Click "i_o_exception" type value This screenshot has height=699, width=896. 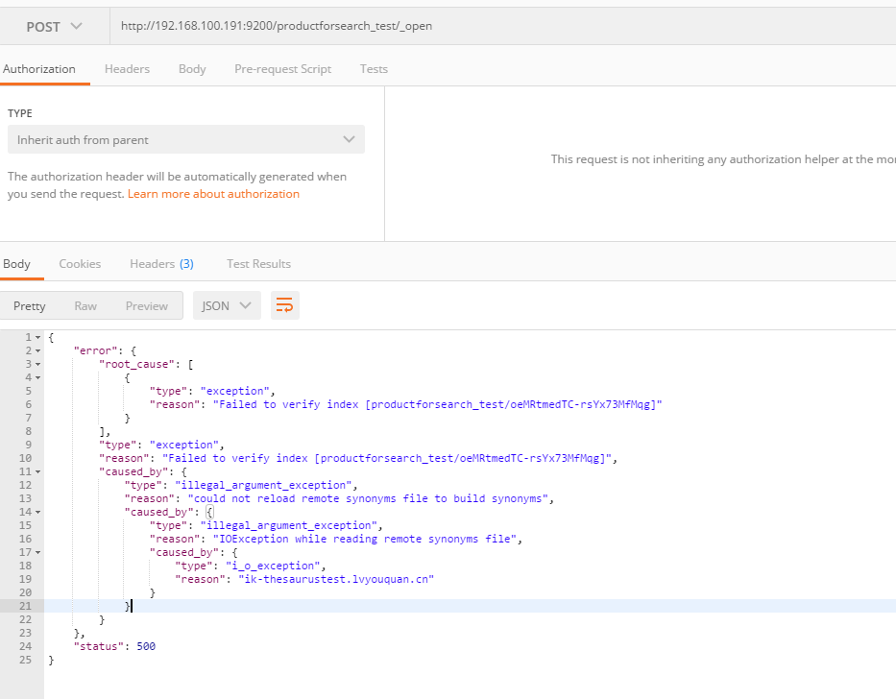pyautogui.click(x=276, y=566)
